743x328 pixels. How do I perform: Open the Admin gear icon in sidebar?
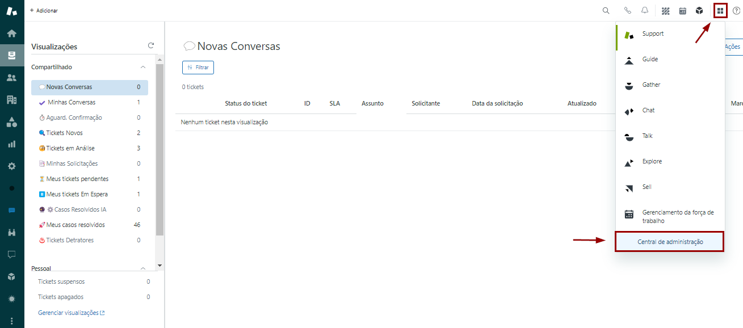pos(11,166)
